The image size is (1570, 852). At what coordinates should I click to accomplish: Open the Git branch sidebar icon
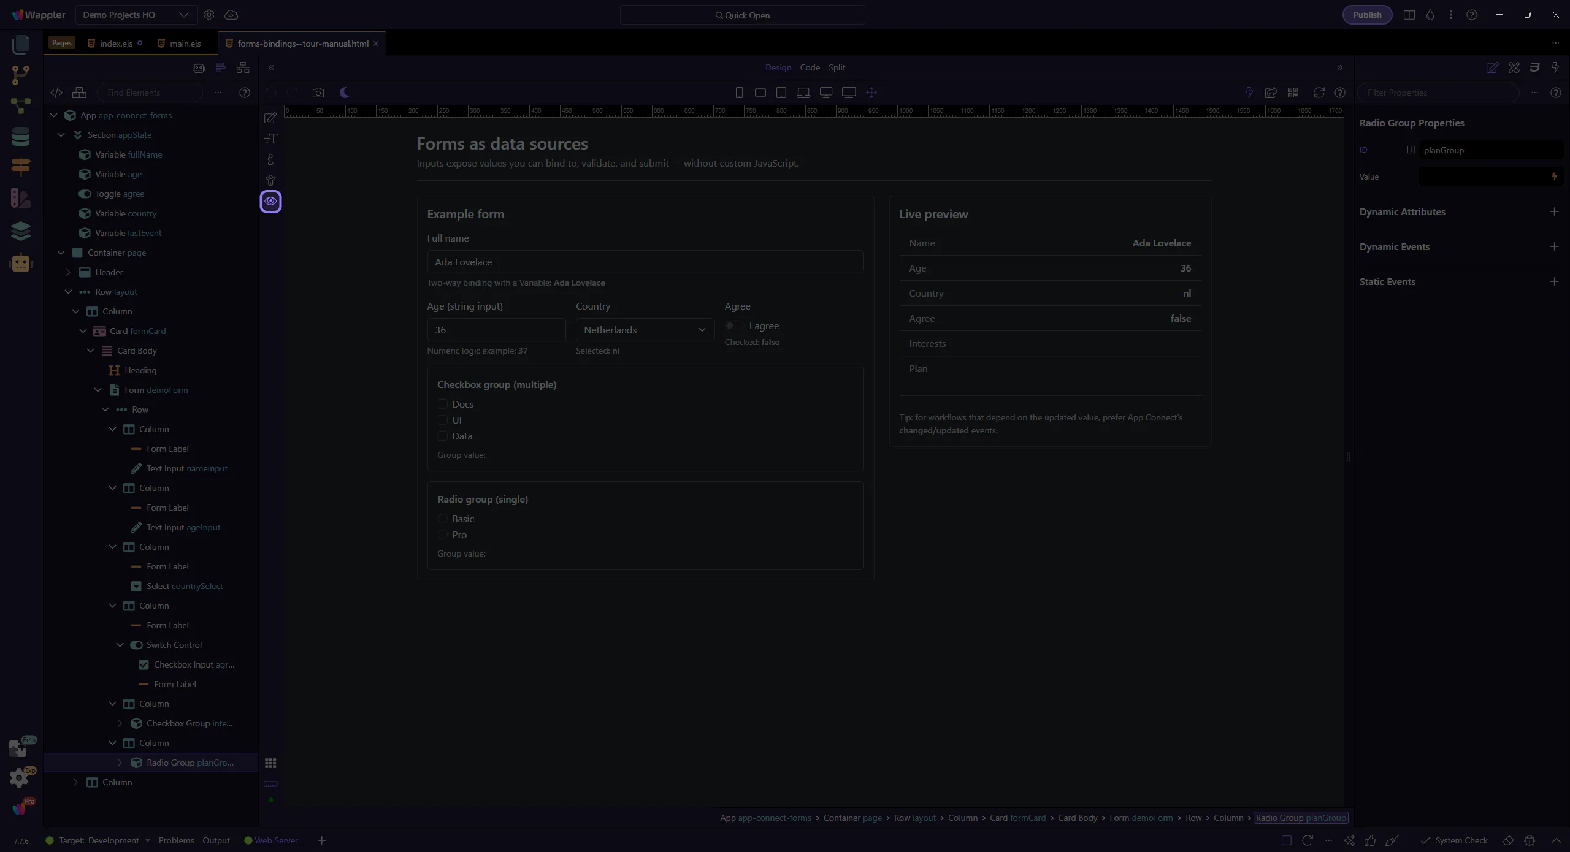coord(21,75)
